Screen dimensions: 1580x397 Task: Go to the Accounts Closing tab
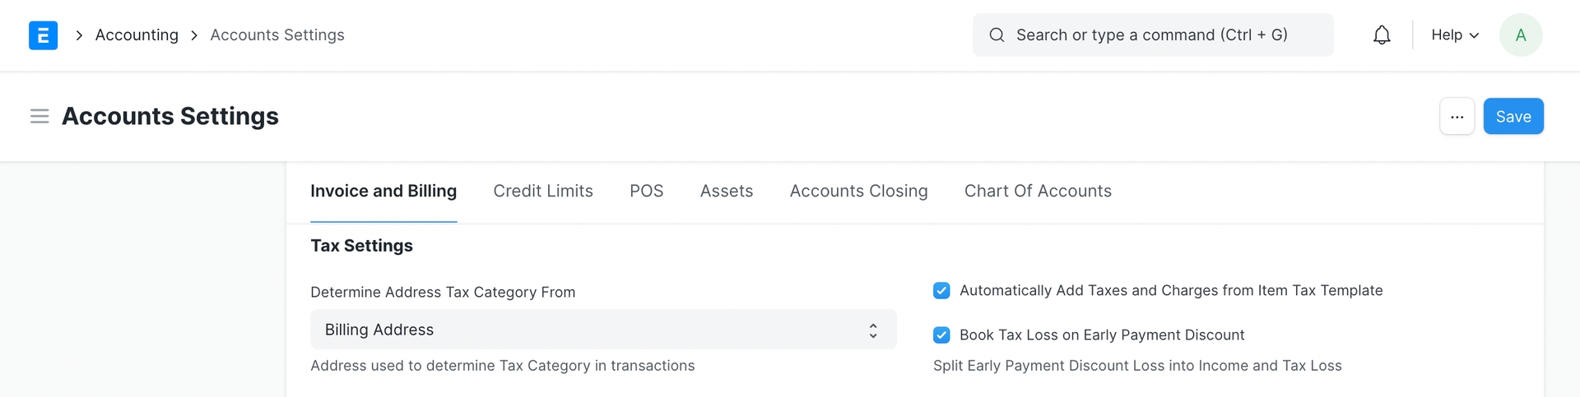[858, 192]
